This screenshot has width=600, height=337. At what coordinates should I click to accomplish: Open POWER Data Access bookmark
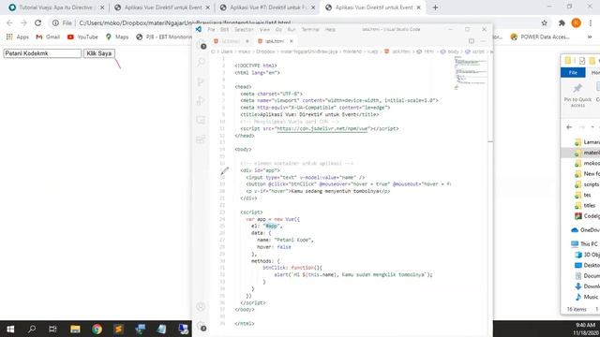click(540, 37)
